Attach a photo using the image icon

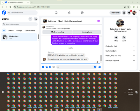[x=46, y=67]
